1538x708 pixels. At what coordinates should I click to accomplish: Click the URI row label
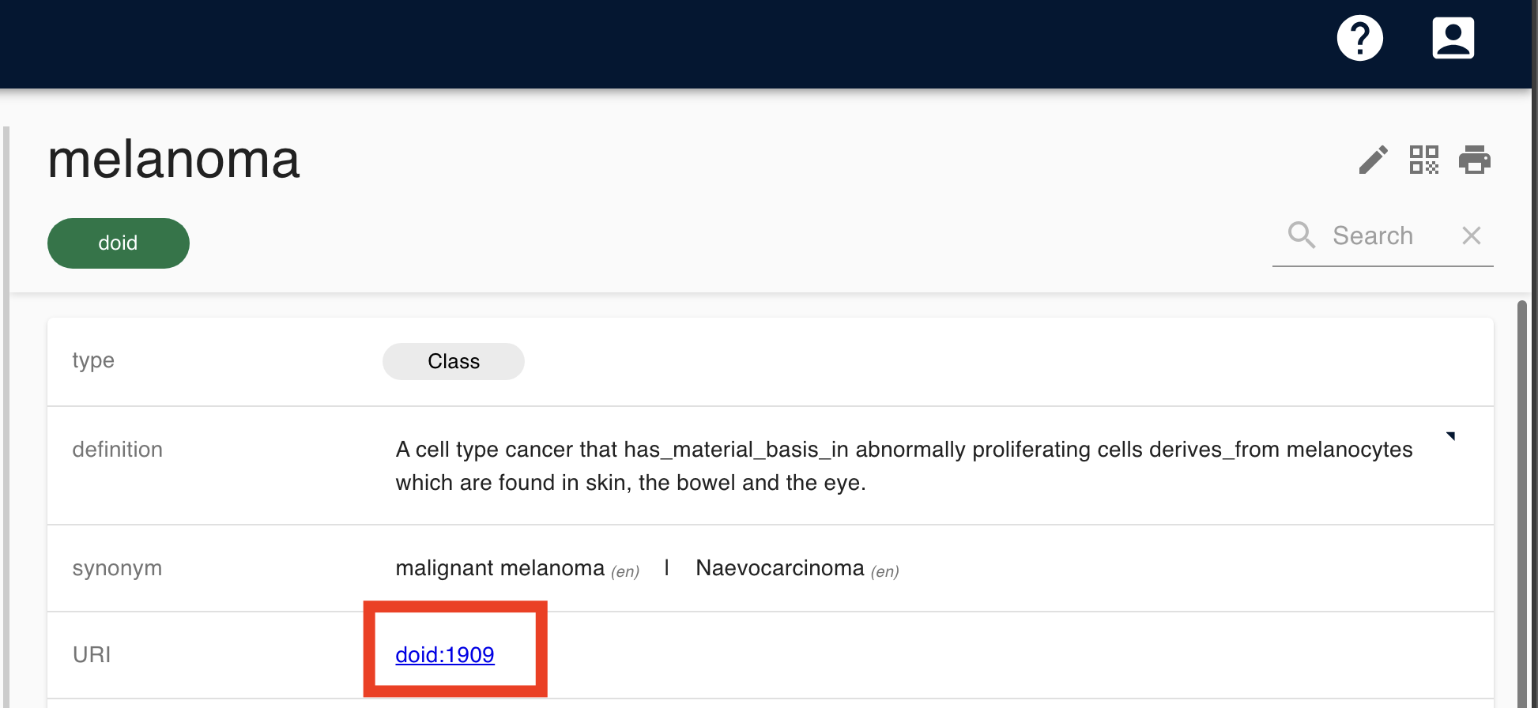pyautogui.click(x=92, y=655)
